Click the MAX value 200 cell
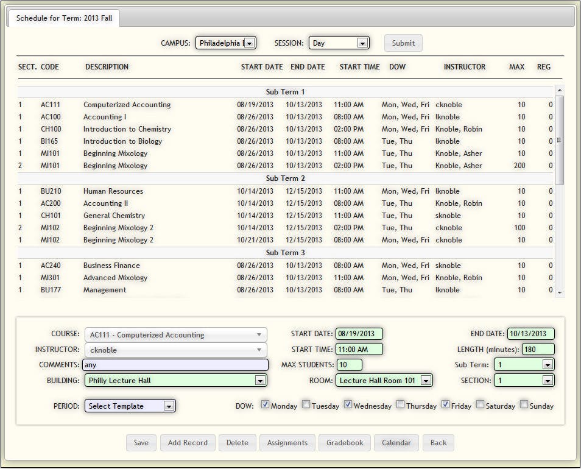 coord(519,166)
